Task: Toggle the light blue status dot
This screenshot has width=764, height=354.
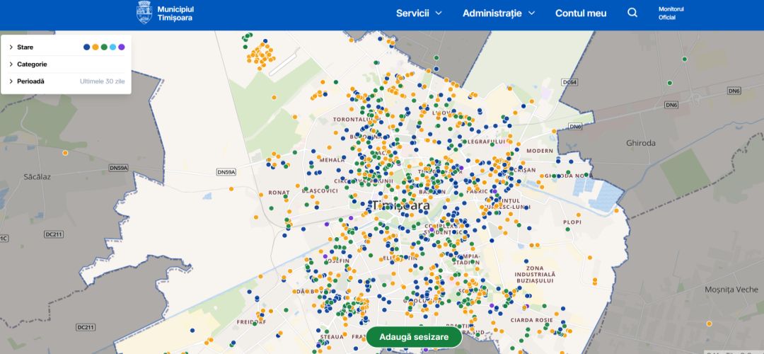Action: tap(113, 47)
